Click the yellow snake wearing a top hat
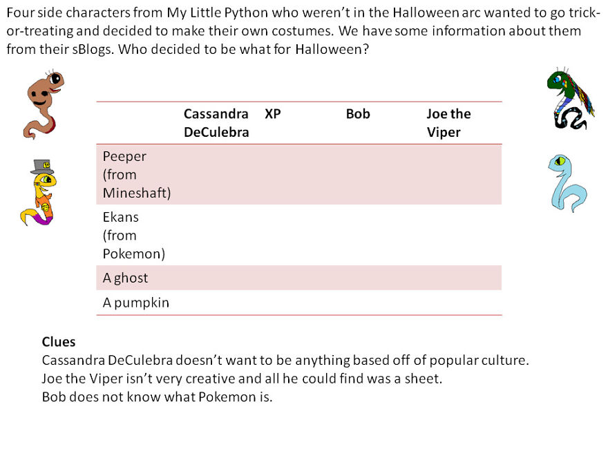Screen dimensions: 608x456 (39, 192)
